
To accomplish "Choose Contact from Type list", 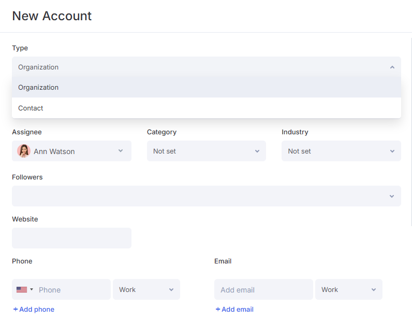I will [x=207, y=108].
